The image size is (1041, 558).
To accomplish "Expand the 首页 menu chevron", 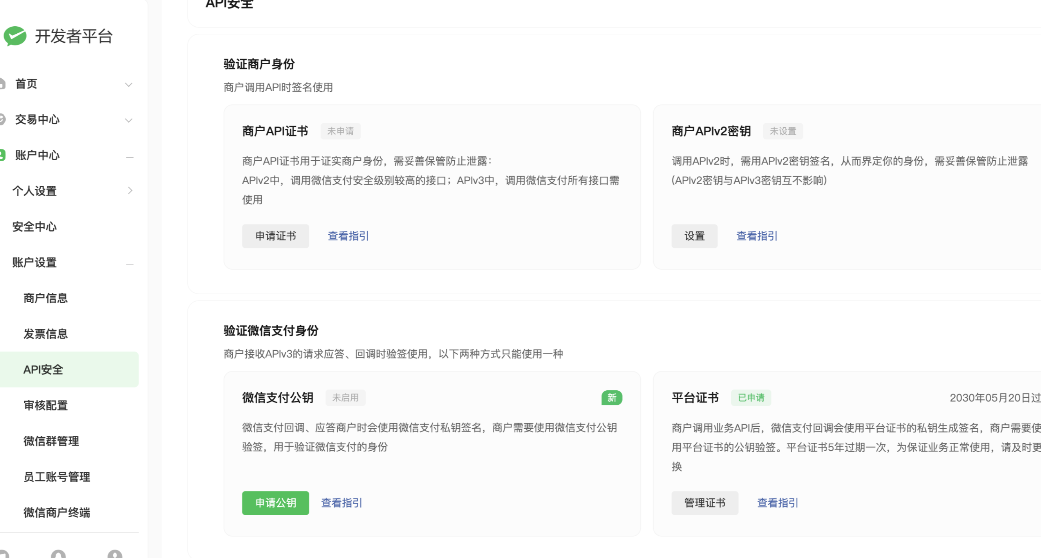I will 128,85.
